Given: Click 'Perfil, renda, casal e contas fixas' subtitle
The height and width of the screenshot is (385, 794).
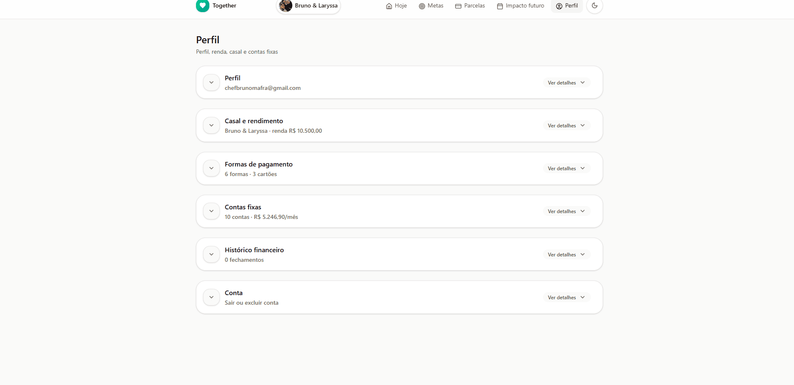Looking at the screenshot, I should click(237, 52).
